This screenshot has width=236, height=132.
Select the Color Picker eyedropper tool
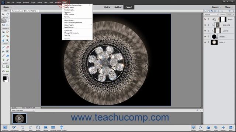click(3, 56)
